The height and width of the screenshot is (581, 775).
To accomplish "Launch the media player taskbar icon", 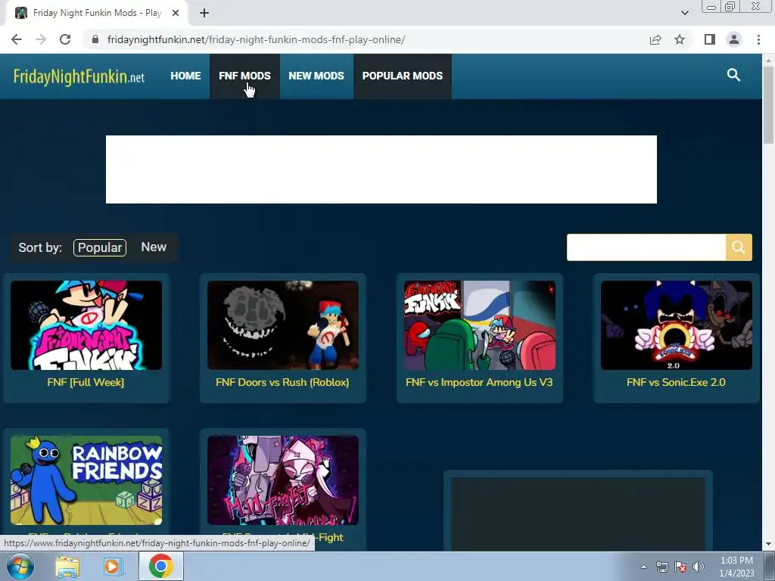I will click(112, 567).
